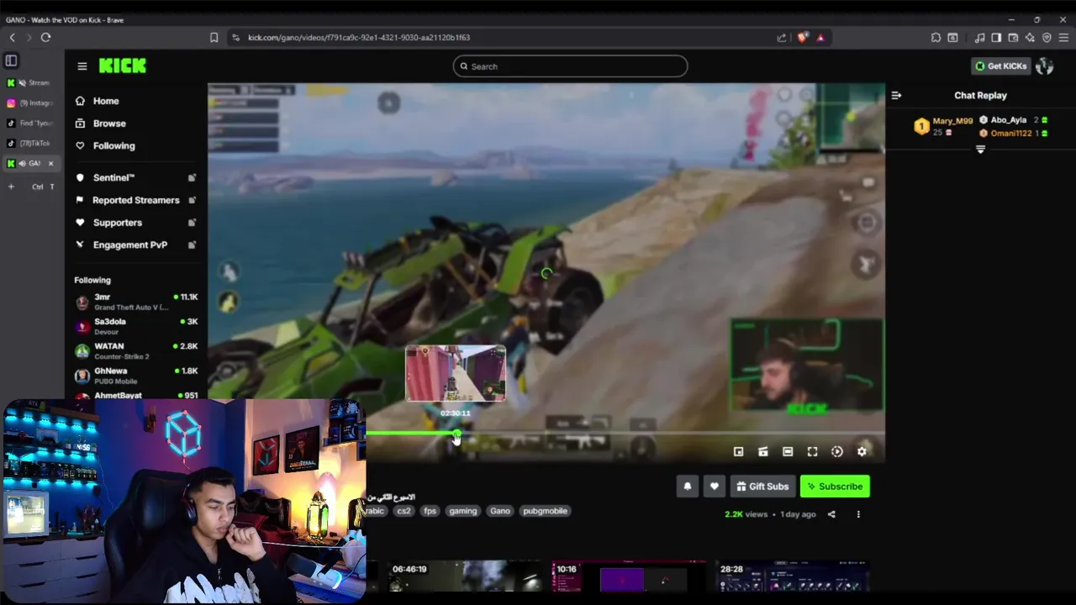Image resolution: width=1076 pixels, height=605 pixels.
Task: Enable picture-in-picture mode
Action: pos(738,451)
